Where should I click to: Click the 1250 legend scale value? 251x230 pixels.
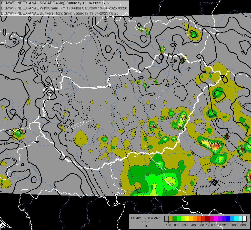coord(209,225)
